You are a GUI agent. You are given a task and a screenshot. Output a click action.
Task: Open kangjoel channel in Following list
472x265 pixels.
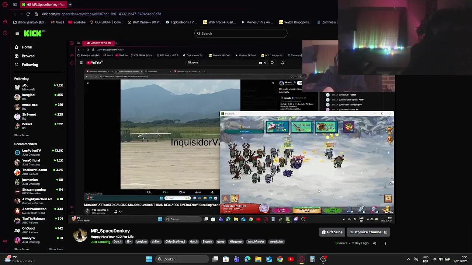[39, 97]
